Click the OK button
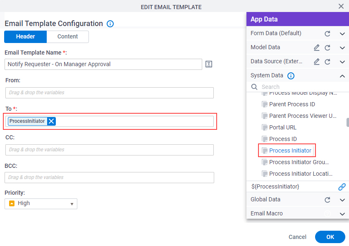 [330, 237]
